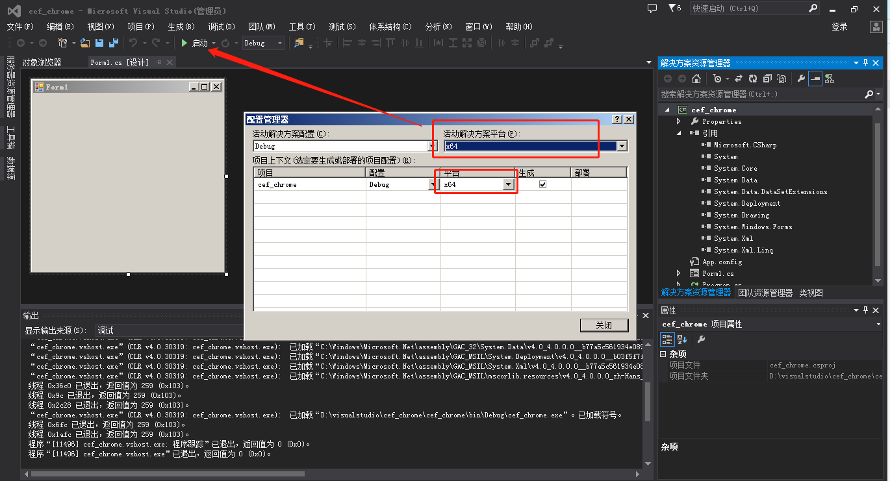The height and width of the screenshot is (481, 890).
Task: Select System.Windows.Forms reference in Solution Explorer
Action: (x=752, y=227)
